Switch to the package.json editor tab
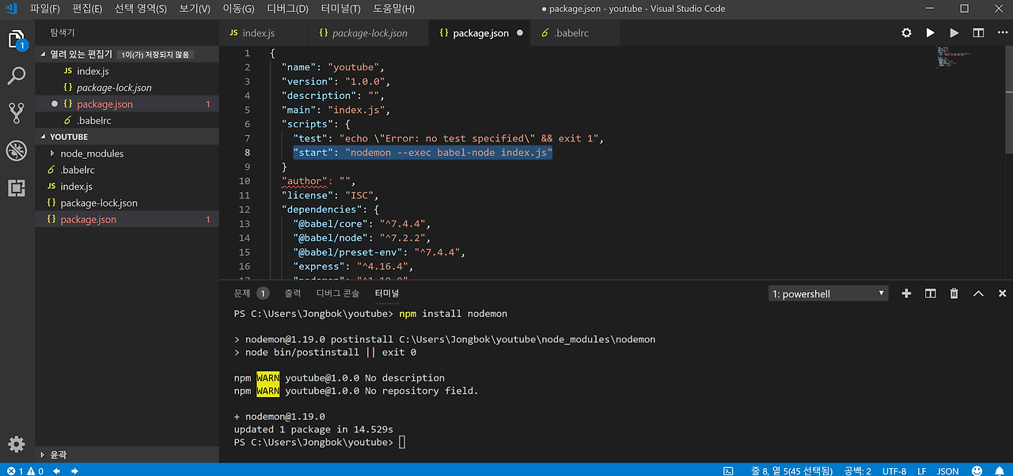The height and width of the screenshot is (476, 1013). coord(480,33)
